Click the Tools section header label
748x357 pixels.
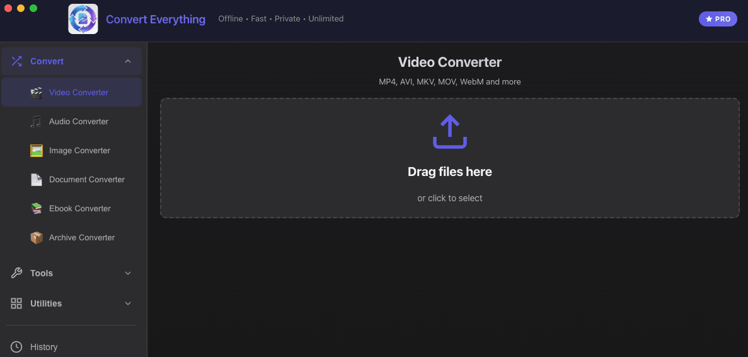pos(42,273)
